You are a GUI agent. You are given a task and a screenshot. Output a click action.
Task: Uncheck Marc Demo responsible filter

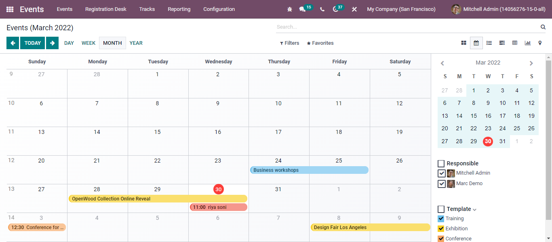pyautogui.click(x=442, y=184)
